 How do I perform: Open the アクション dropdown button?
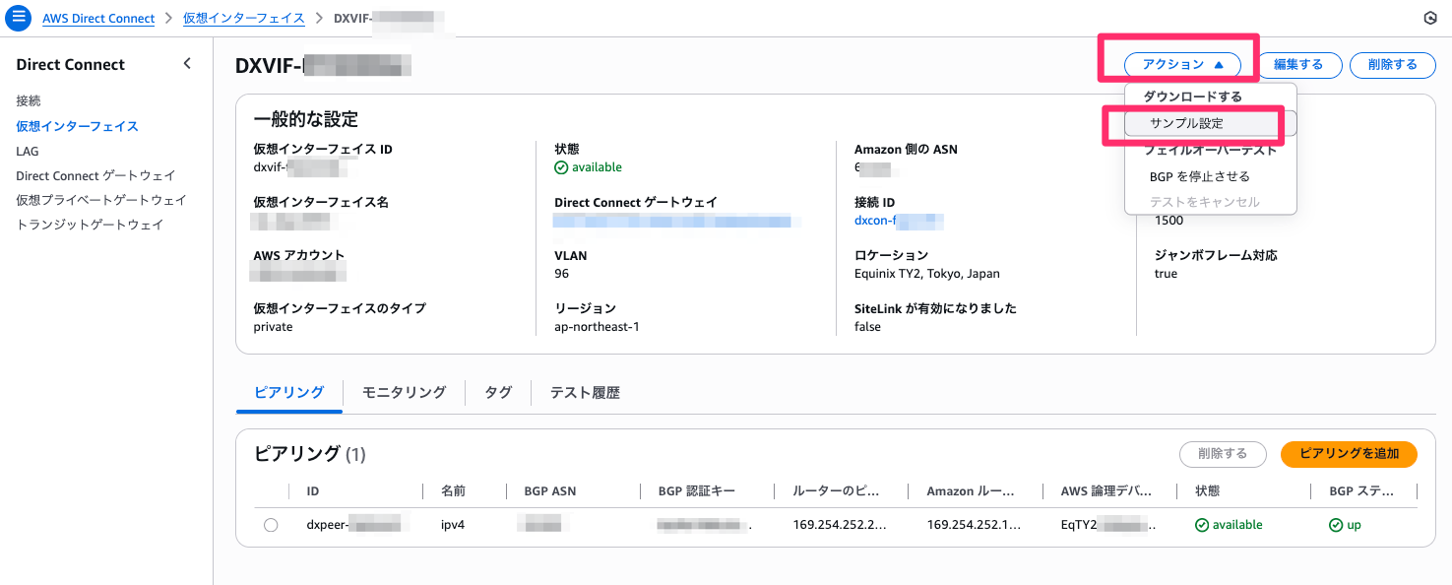[x=1182, y=65]
